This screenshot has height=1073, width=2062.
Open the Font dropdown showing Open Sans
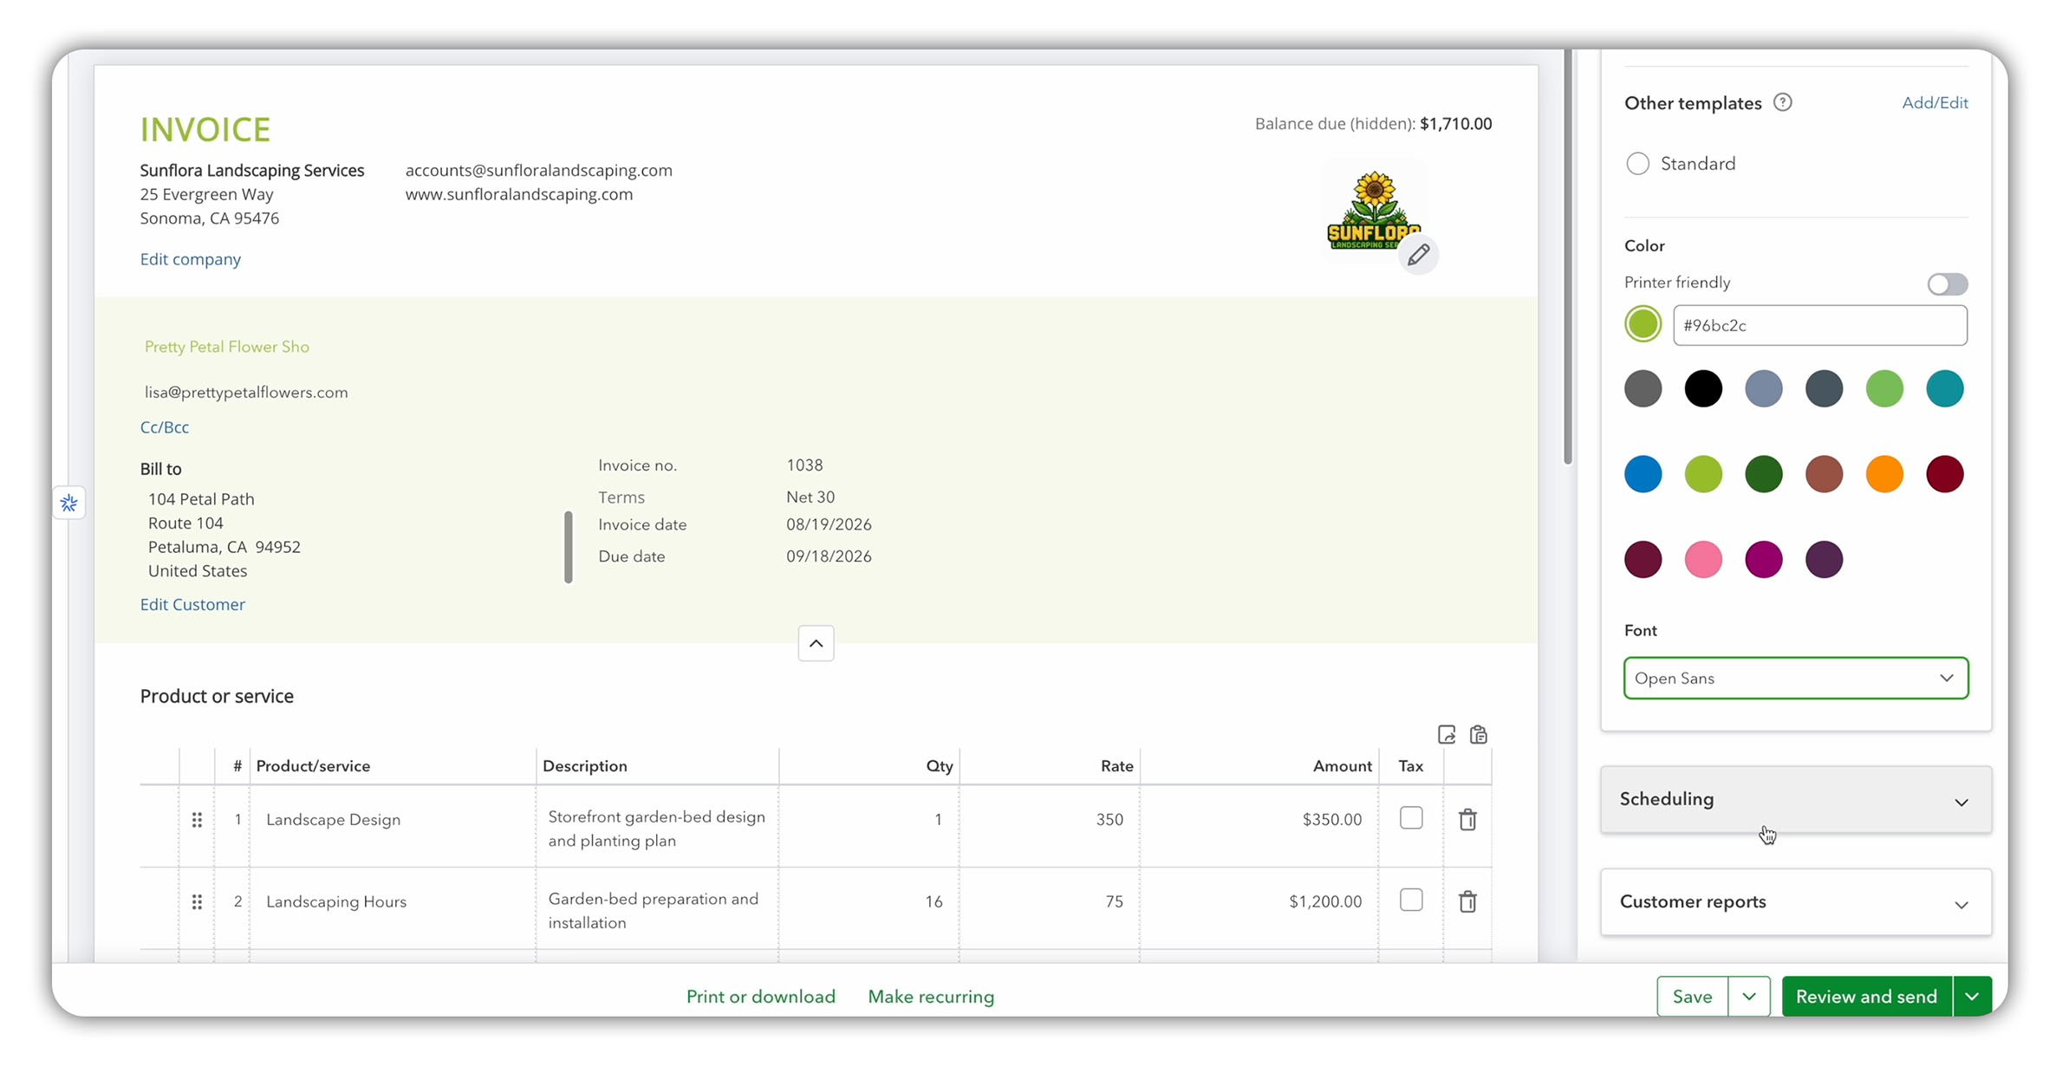(1795, 678)
